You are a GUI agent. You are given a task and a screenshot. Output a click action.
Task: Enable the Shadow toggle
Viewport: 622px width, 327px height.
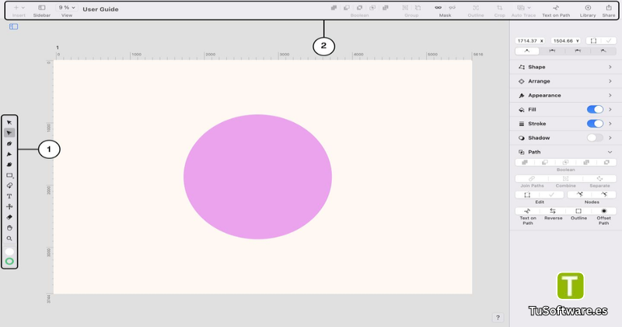[x=595, y=138]
